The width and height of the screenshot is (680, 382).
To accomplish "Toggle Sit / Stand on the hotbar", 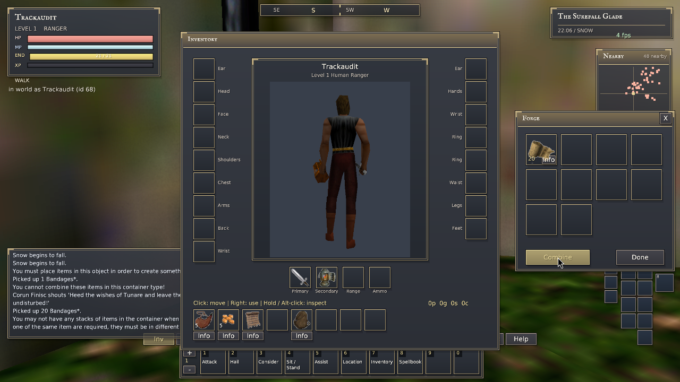I will [x=297, y=361].
